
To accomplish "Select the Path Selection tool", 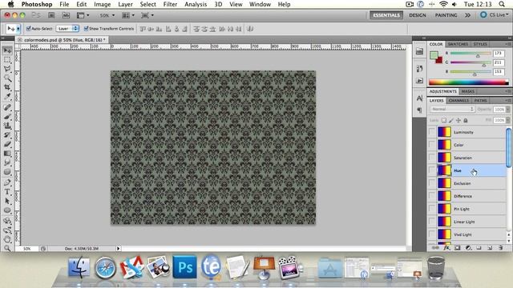I will (7, 201).
